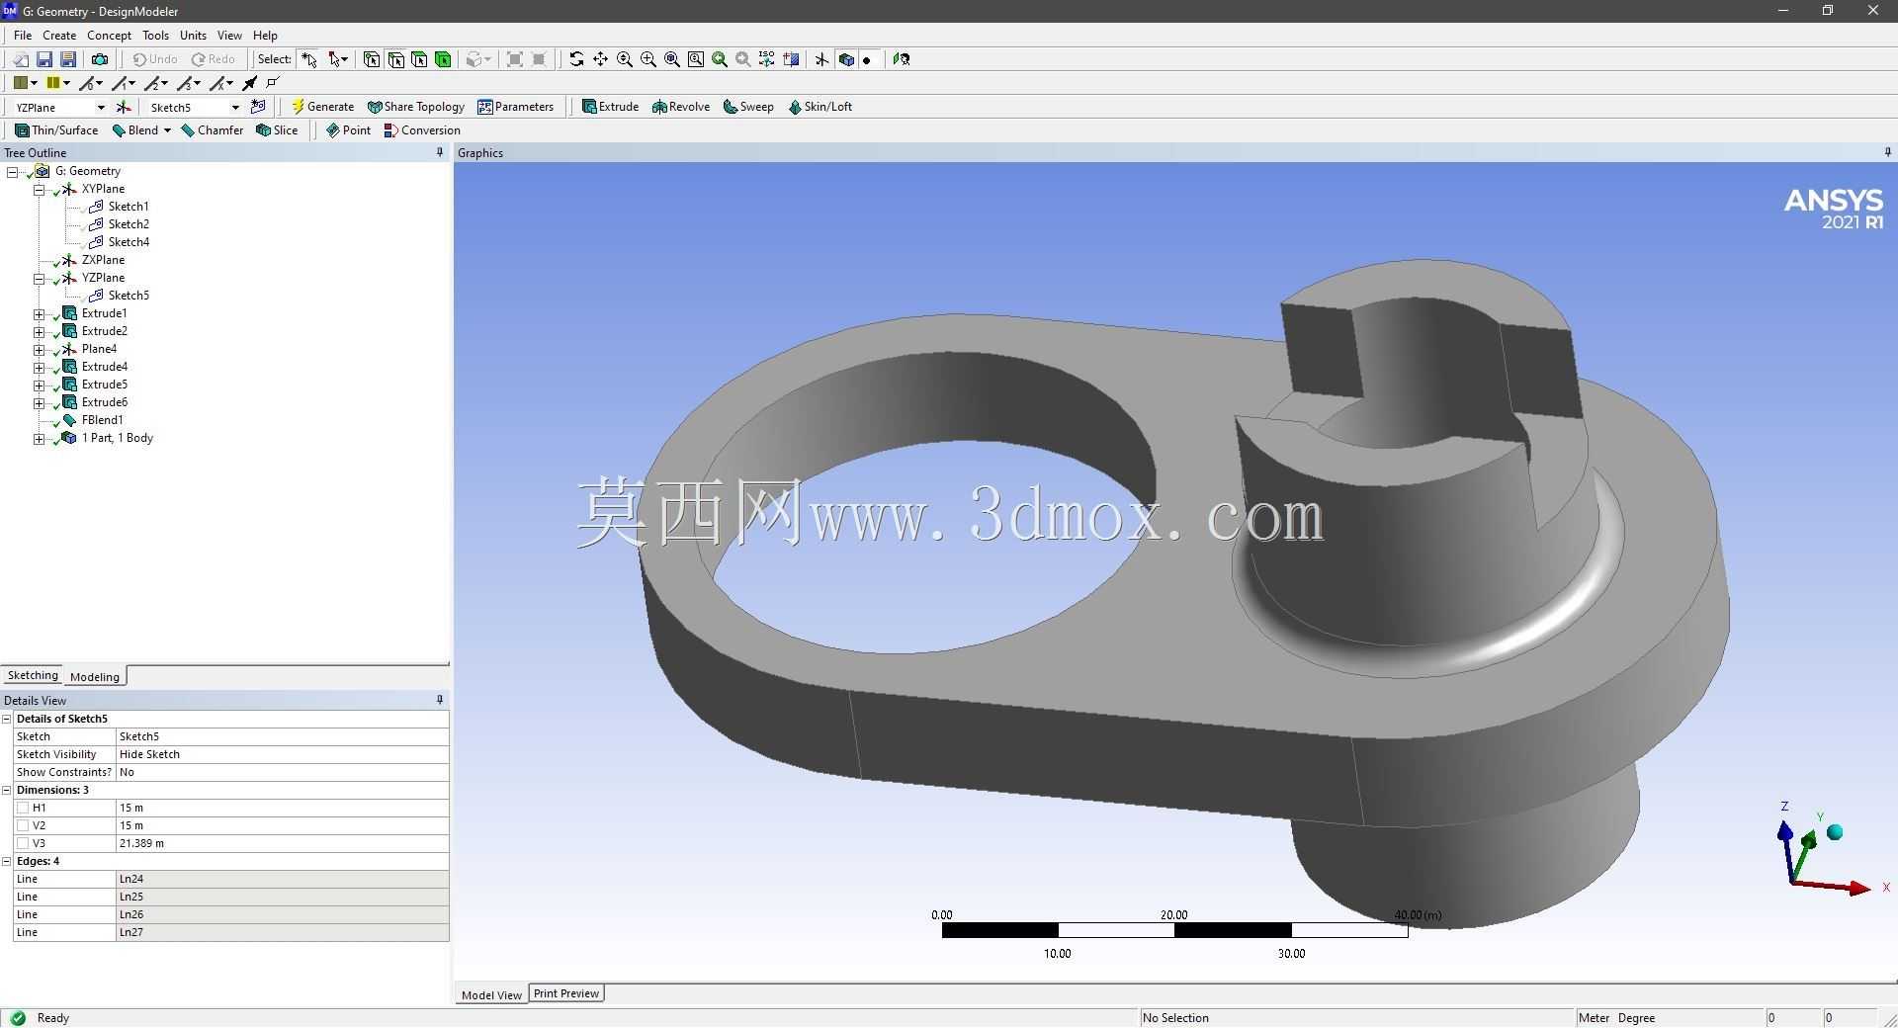The width and height of the screenshot is (1898, 1028).
Task: Click the Share Topology button
Action: tap(415, 107)
